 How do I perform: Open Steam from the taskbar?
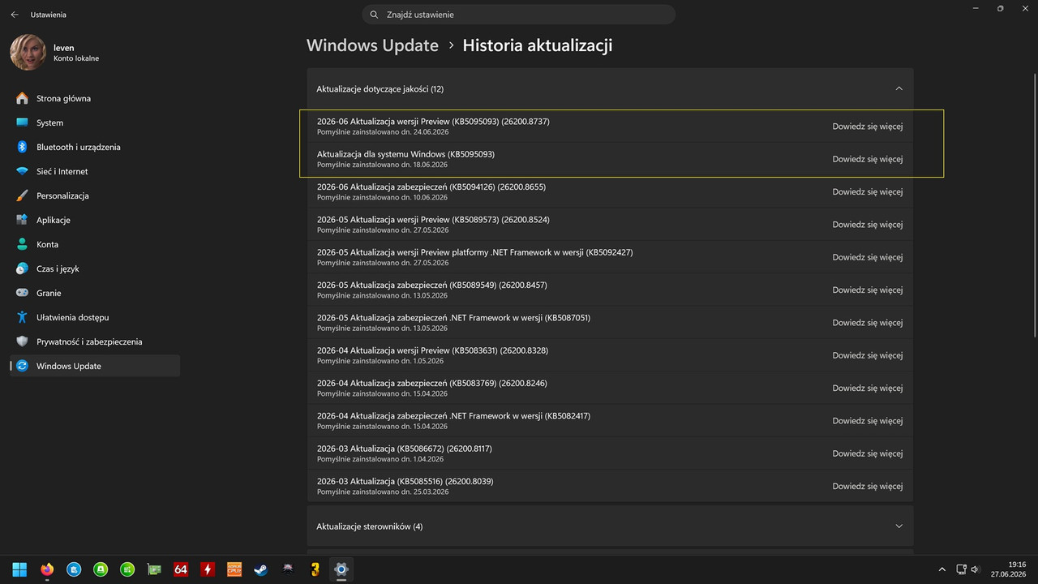pyautogui.click(x=261, y=569)
